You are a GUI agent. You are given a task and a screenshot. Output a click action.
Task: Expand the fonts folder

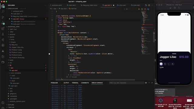pyautogui.click(x=12, y=40)
